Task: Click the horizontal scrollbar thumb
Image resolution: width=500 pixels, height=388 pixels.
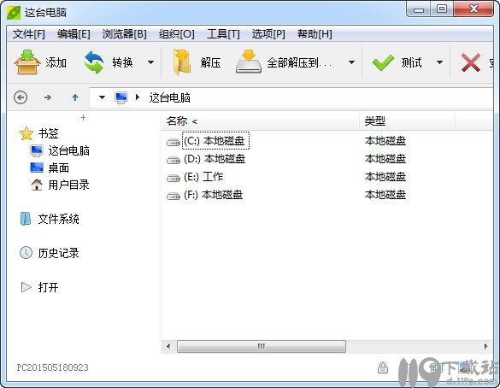Action: pyautogui.click(x=262, y=346)
